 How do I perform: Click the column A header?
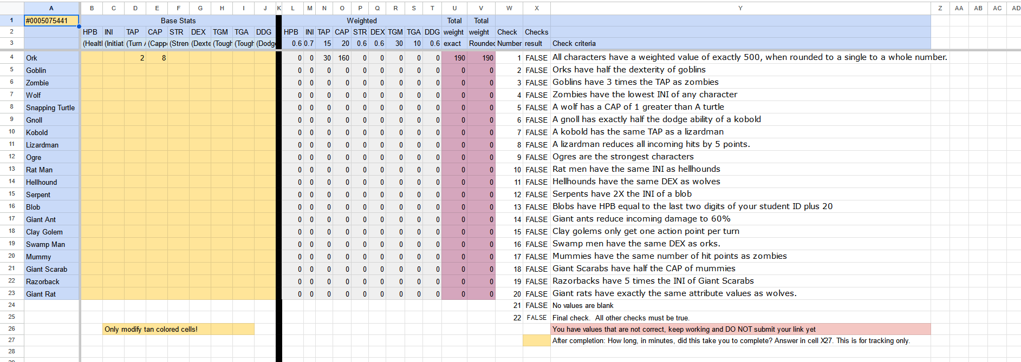pyautogui.click(x=51, y=8)
